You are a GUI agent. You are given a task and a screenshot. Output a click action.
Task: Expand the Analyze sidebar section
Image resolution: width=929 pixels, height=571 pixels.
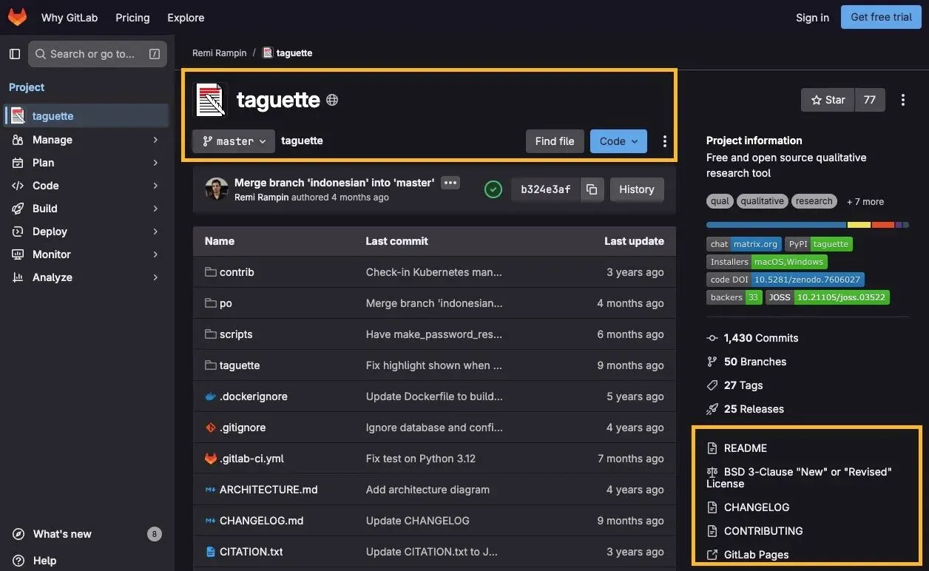(87, 277)
